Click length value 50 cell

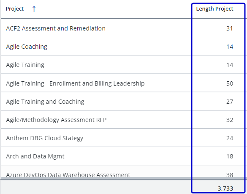(x=230, y=83)
